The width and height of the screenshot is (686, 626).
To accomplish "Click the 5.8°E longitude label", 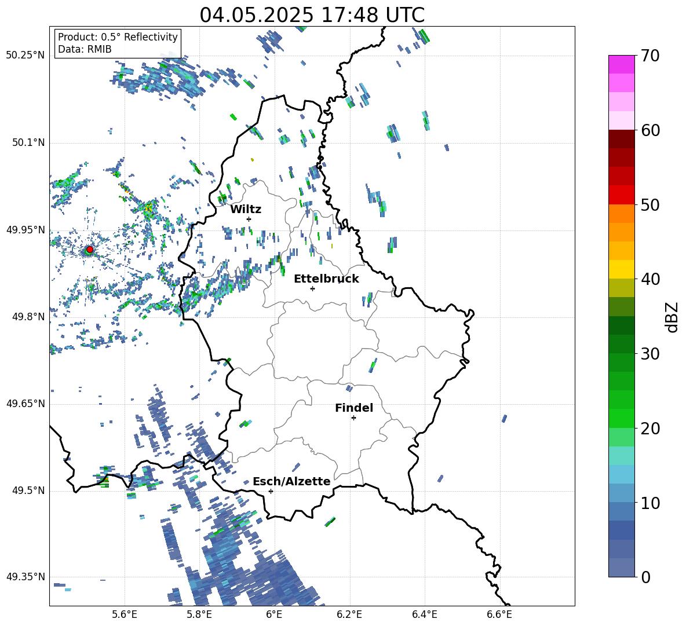I will point(199,614).
